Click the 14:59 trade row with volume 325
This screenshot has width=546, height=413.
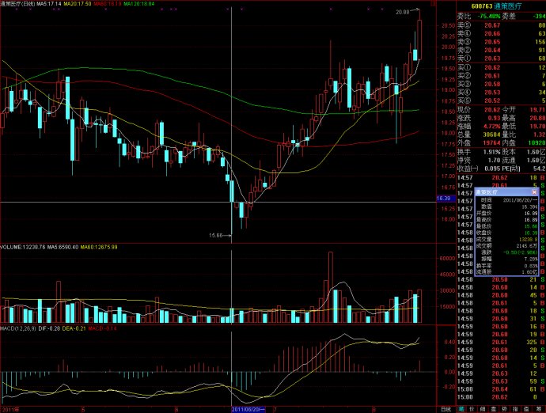(501, 343)
